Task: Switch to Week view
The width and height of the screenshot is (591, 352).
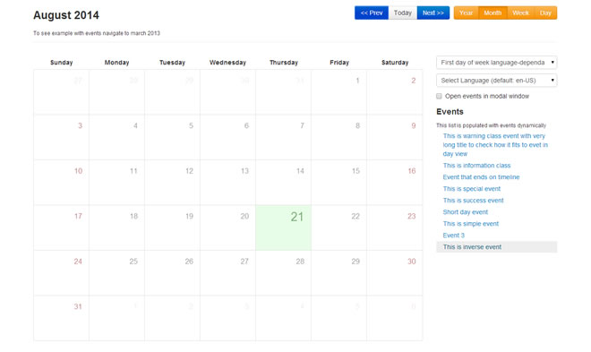Action: click(520, 13)
